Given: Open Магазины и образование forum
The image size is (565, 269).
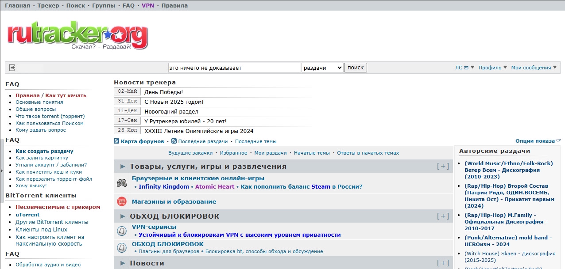Looking at the screenshot, I should pyautogui.click(x=174, y=202).
